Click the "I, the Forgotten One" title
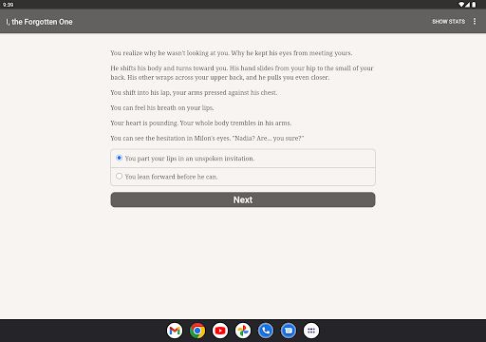 coord(39,22)
